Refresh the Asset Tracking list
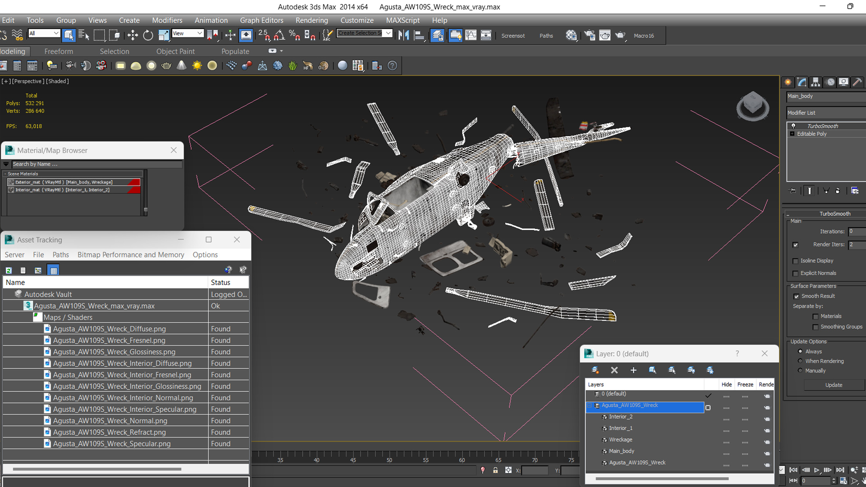The width and height of the screenshot is (866, 487). [x=9, y=271]
